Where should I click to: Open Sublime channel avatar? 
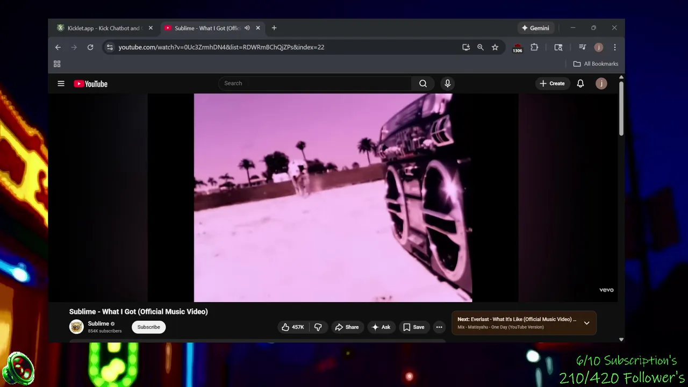[x=76, y=327]
